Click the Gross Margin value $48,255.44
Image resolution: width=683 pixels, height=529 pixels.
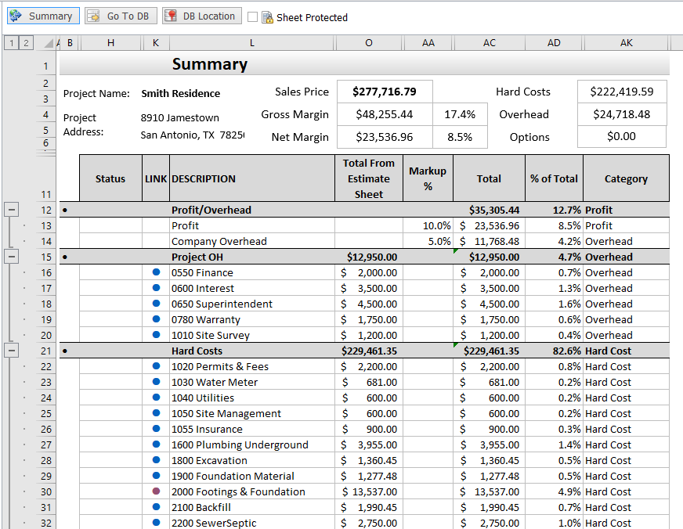tap(385, 114)
